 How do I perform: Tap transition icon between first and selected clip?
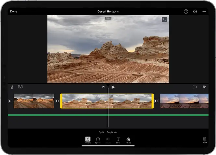point(57,101)
